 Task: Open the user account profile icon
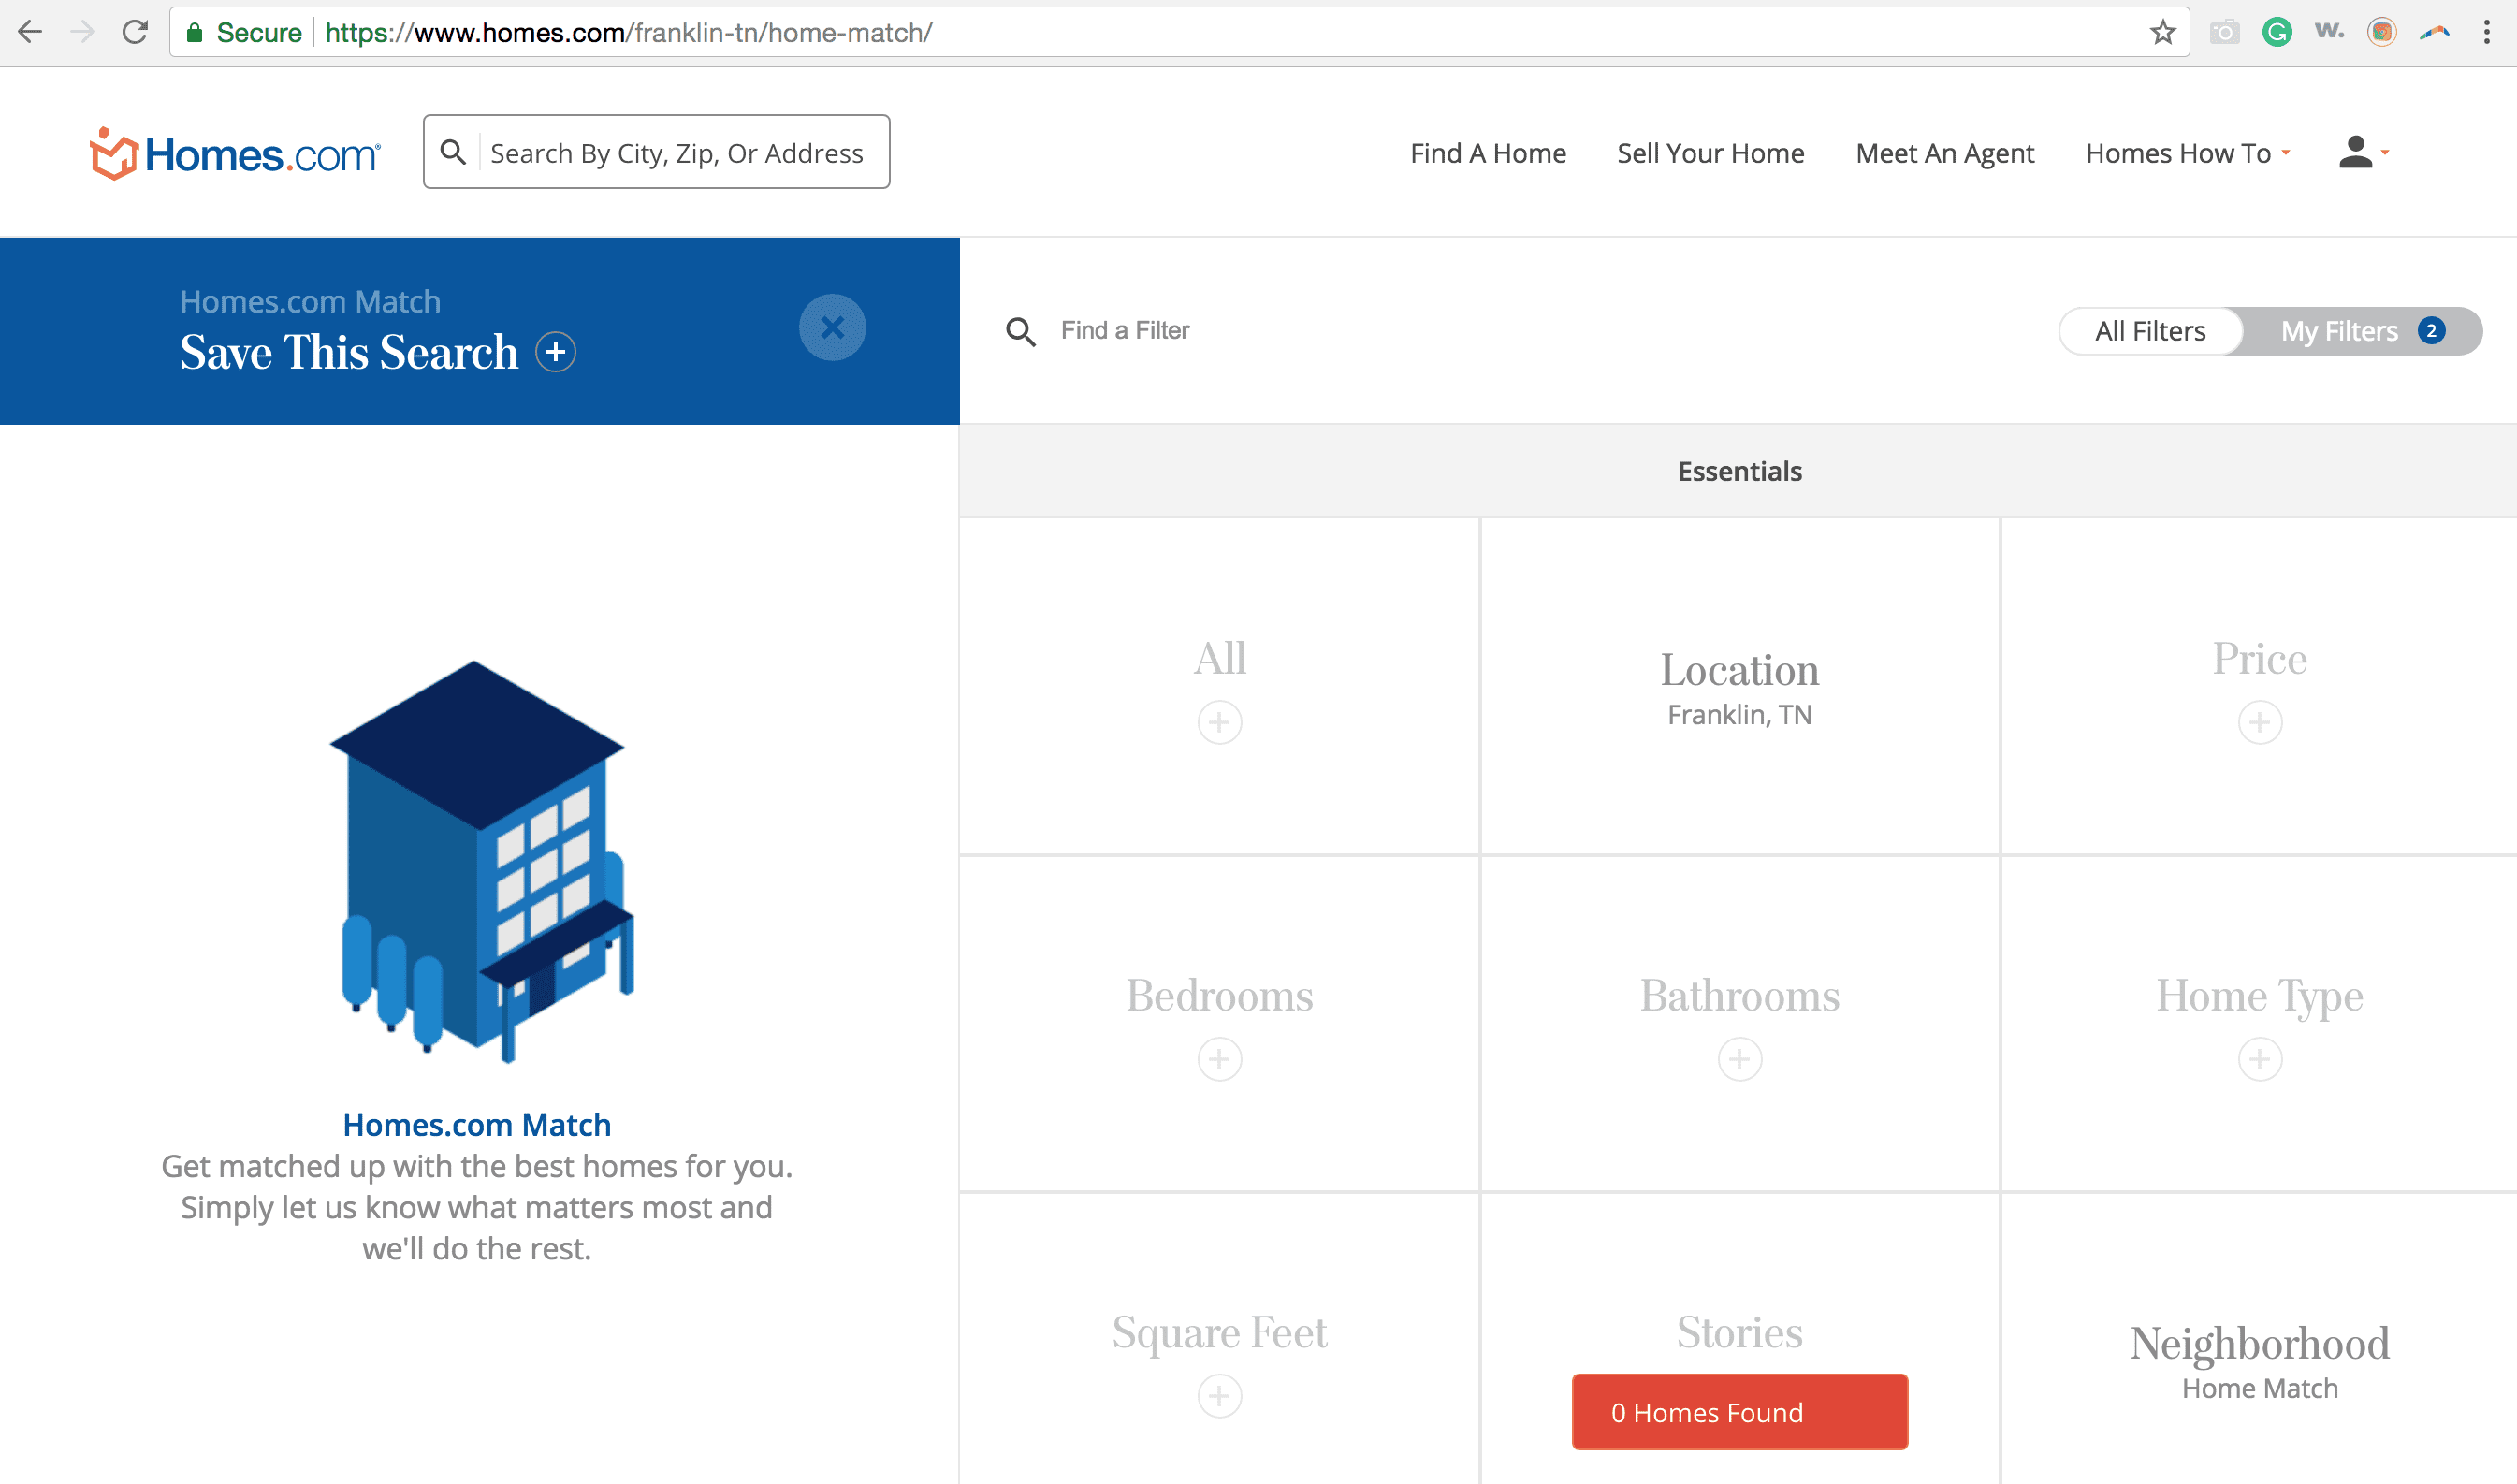click(x=2355, y=152)
